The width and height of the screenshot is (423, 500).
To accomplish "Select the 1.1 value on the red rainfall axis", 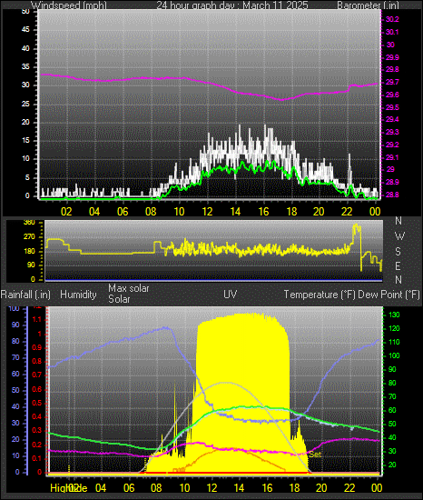I will tap(37, 319).
